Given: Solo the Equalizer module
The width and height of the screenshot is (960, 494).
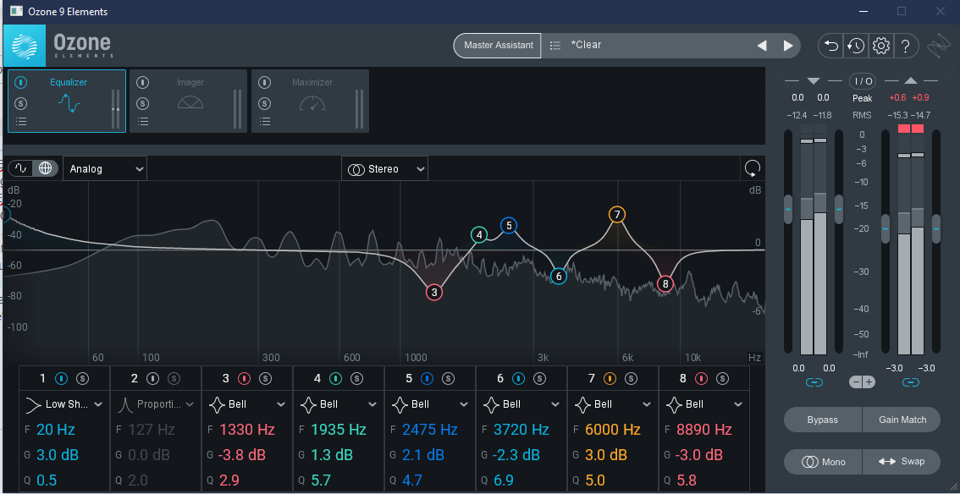Looking at the screenshot, I should (x=21, y=103).
